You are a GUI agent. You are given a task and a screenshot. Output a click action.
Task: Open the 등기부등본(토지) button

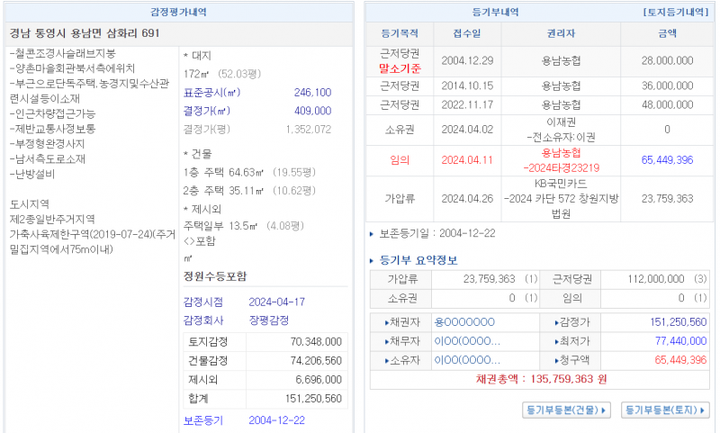pos(665,410)
